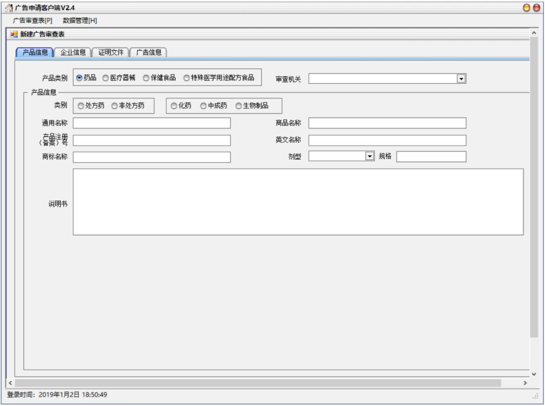Focus the 规格 input field
This screenshot has width=545, height=406.
point(431,157)
